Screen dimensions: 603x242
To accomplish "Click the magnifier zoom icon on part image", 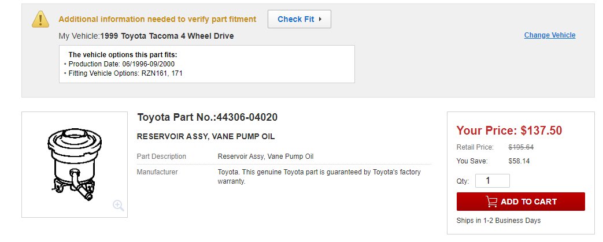I will [x=119, y=206].
